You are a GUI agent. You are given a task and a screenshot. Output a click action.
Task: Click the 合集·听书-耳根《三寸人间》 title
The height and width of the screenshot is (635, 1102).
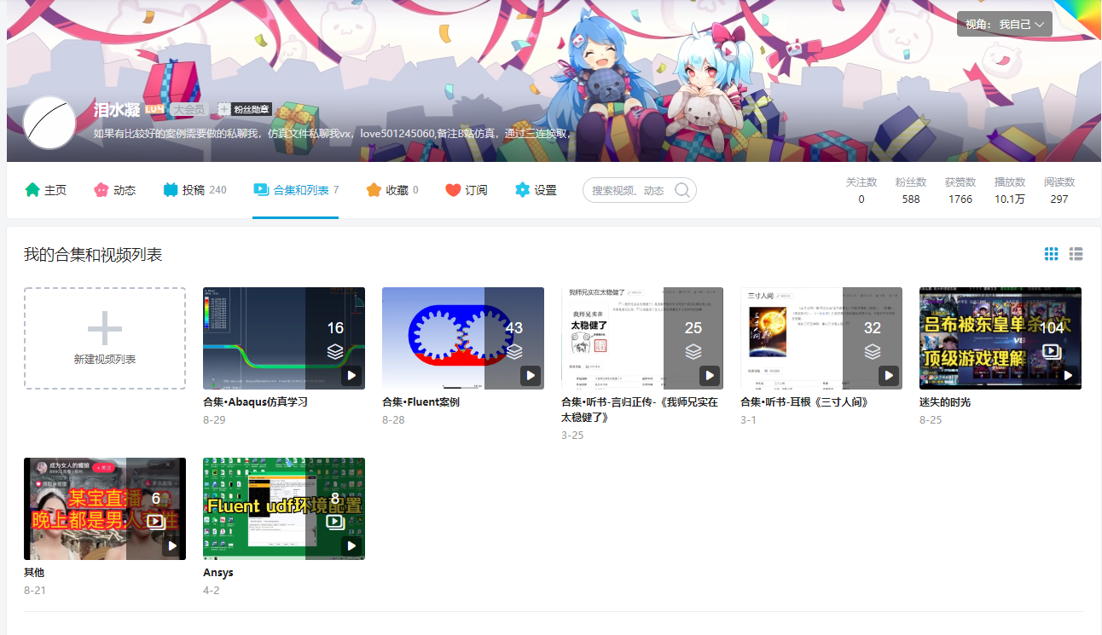[804, 401]
